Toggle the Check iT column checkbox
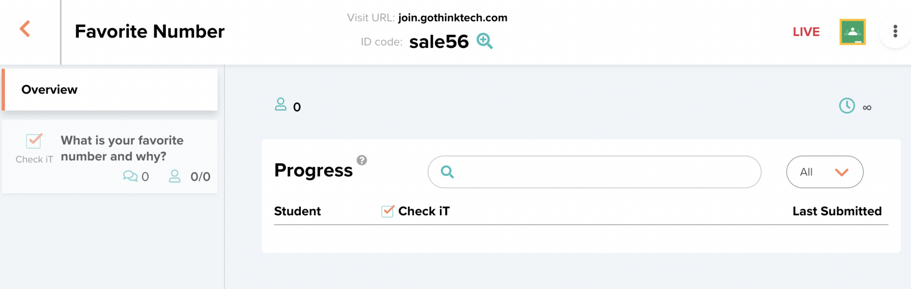 [x=387, y=211]
